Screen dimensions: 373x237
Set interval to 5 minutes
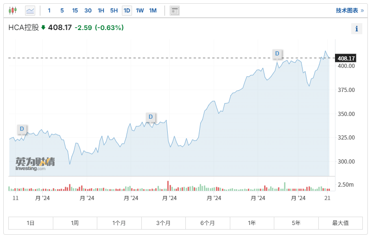62,11
